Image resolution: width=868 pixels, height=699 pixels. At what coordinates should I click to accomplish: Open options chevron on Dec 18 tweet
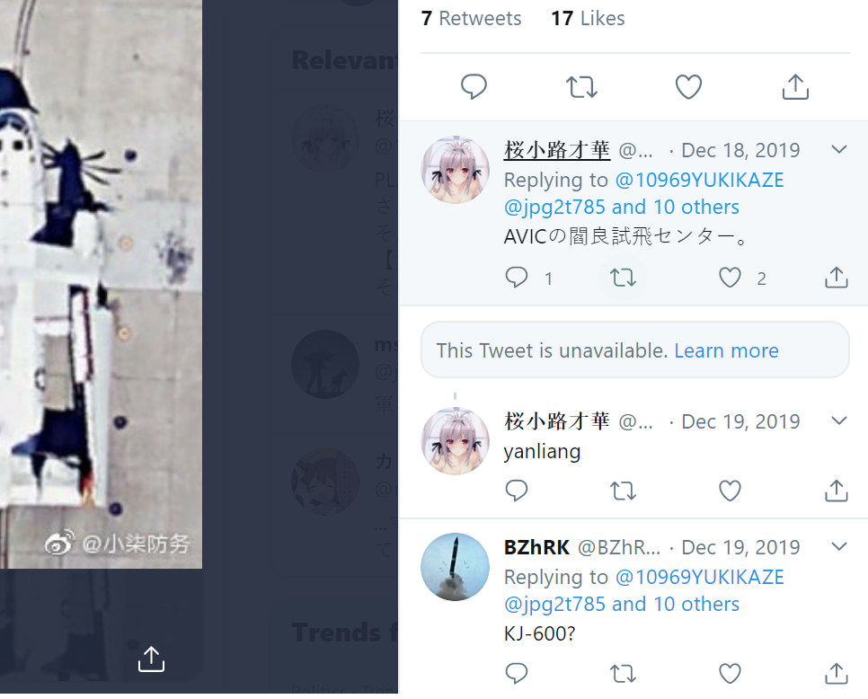(839, 149)
